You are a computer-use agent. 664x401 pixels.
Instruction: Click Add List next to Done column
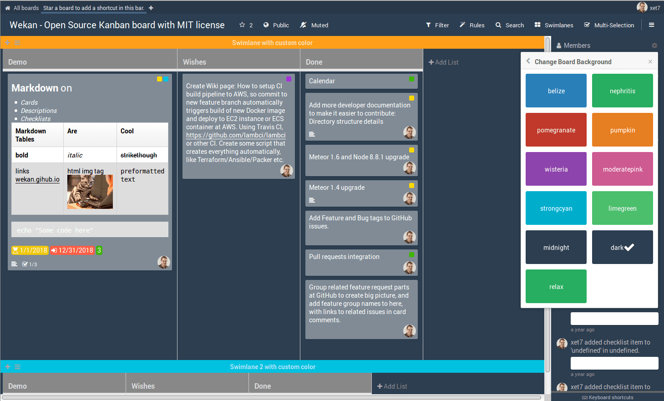coord(443,62)
